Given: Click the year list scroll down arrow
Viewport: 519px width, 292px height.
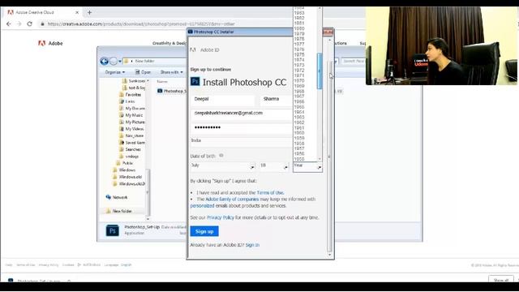Looking at the screenshot, I should click(320, 159).
